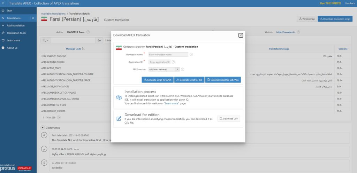Click help icon next to Workspace name
The image size is (357, 173).
191,55
